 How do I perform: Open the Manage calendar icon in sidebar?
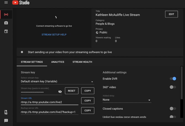coord(6,32)
